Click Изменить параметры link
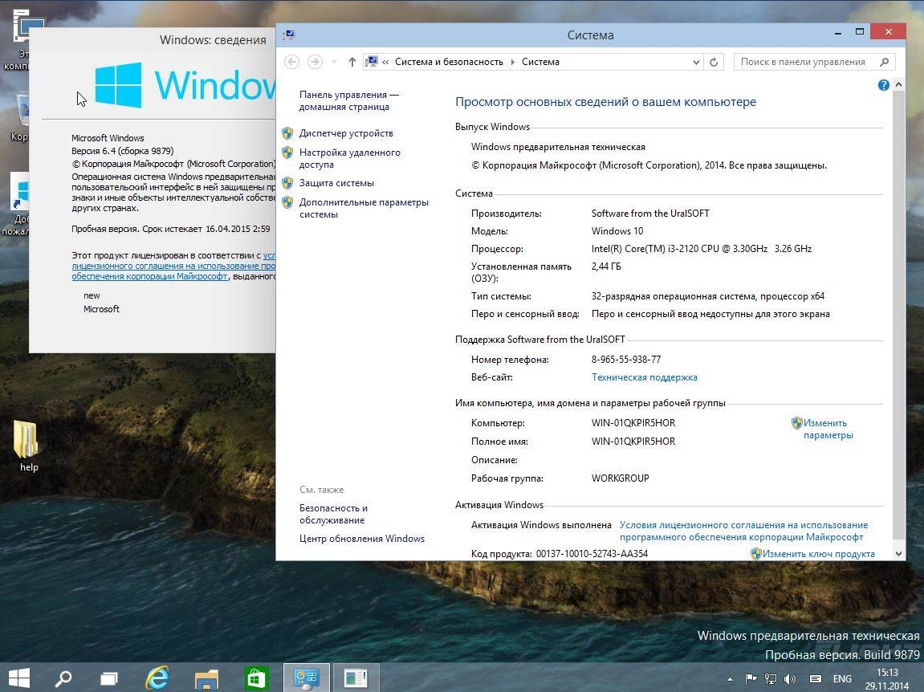 click(x=828, y=429)
